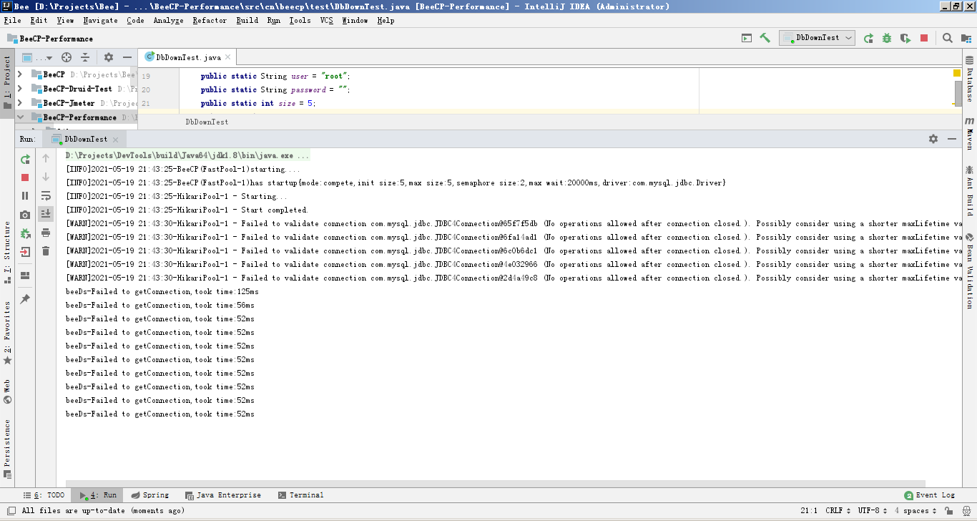Go to line via 21:1 indicator
This screenshot has height=521, width=977.
point(809,511)
